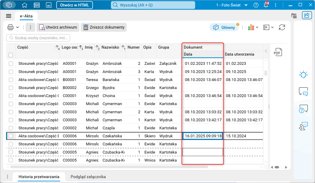The image size is (315, 183).
Task: Click the Home icon in title bar
Action: click(25, 5)
